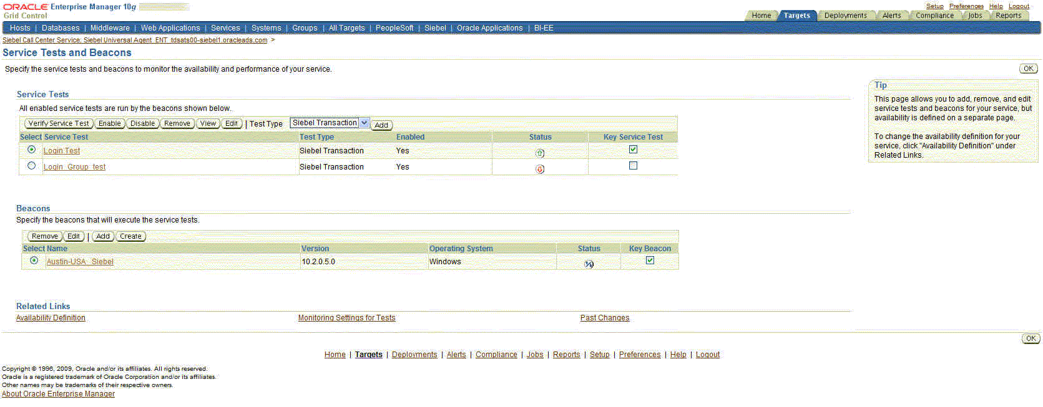1043x407 pixels.
Task: Open the Systems subtab
Action: [266, 28]
